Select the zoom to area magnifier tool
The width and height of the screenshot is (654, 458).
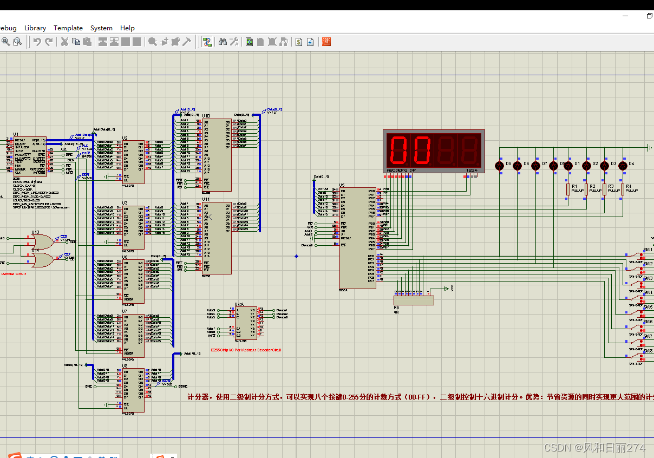(17, 42)
